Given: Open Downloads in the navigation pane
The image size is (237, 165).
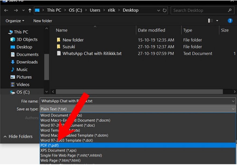Looking at the screenshot, I should pyautogui.click(x=27, y=62).
